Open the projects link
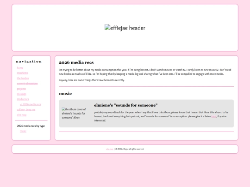This screenshot has width=250, height=187. [x=21, y=89]
